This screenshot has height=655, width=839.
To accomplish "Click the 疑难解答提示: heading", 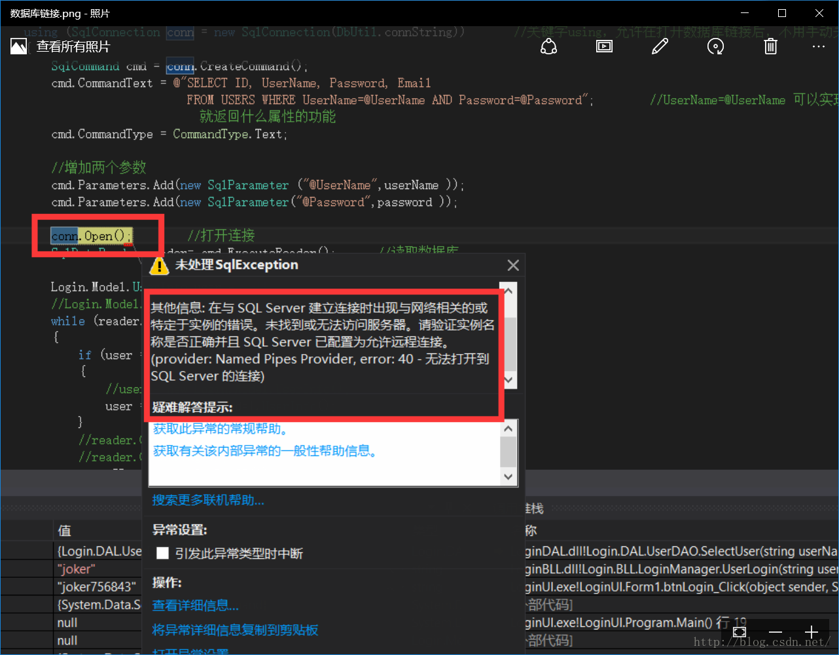I will [x=192, y=407].
